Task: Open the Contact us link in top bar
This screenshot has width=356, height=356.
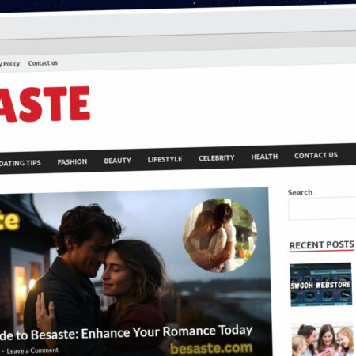Action: coord(43,63)
